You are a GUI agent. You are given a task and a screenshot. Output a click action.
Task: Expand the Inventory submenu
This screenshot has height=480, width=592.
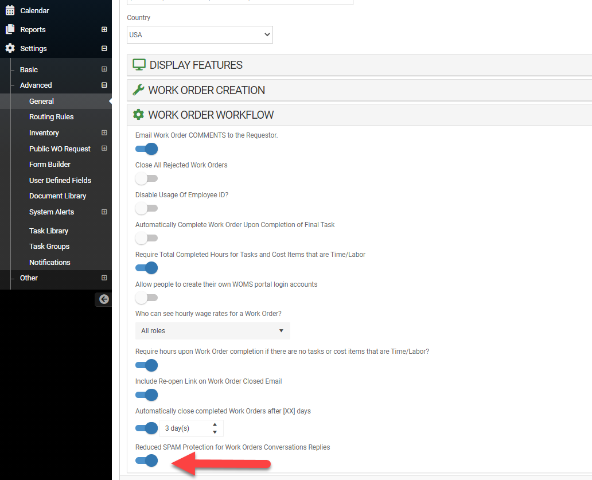(x=104, y=132)
